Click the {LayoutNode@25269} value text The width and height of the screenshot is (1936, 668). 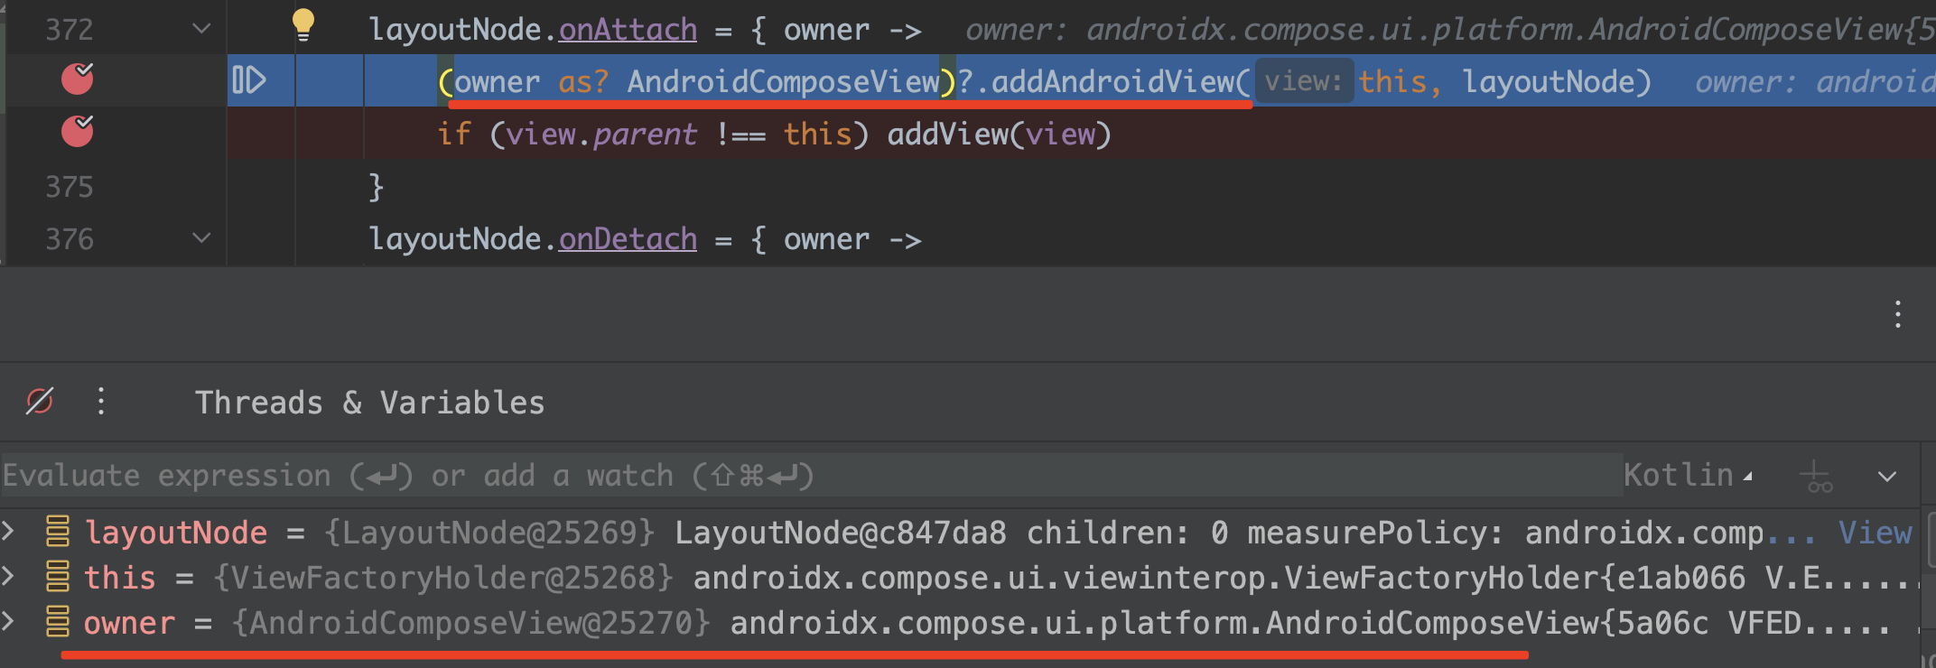489,533
